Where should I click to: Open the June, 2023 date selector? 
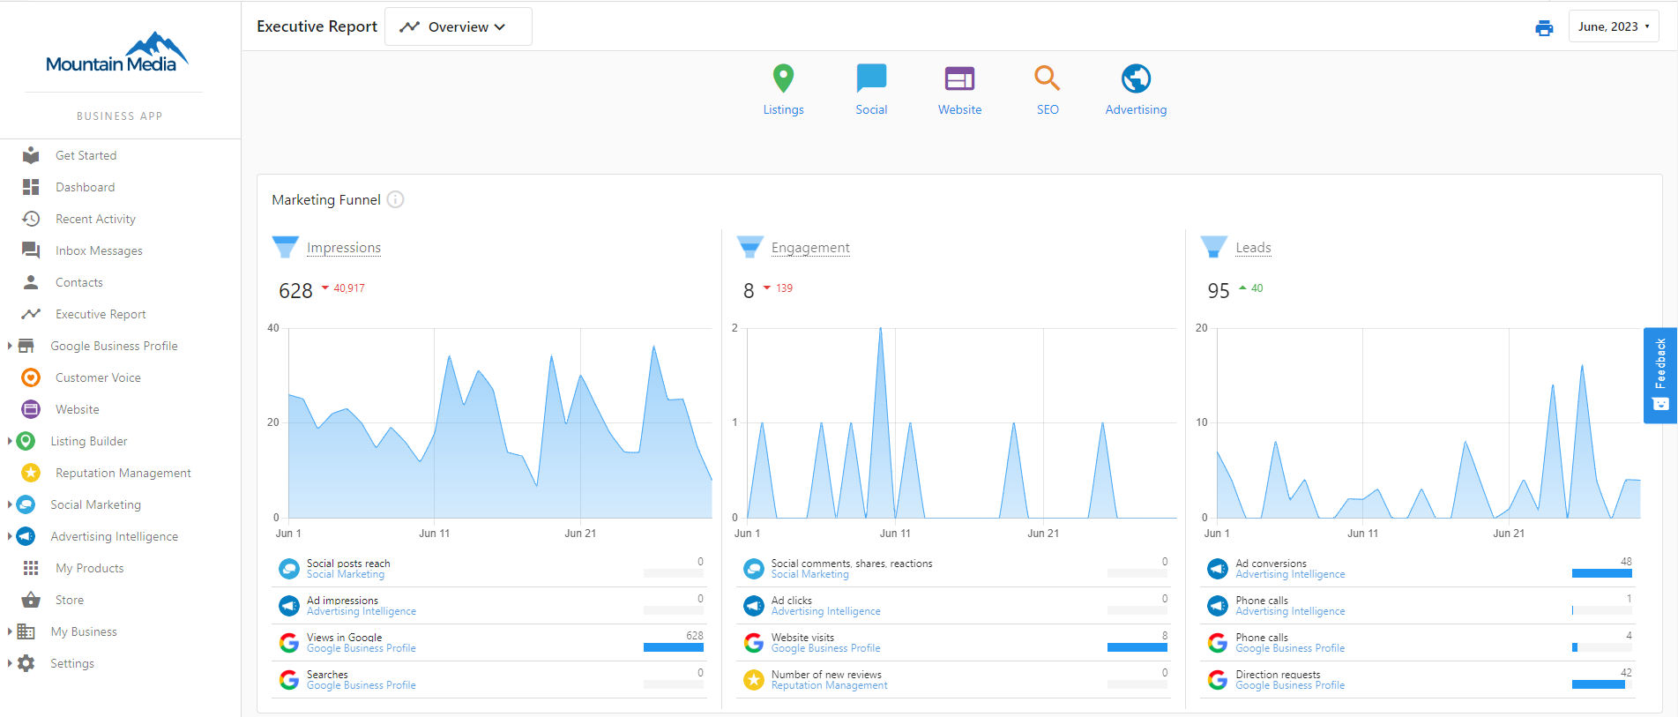1613,26
